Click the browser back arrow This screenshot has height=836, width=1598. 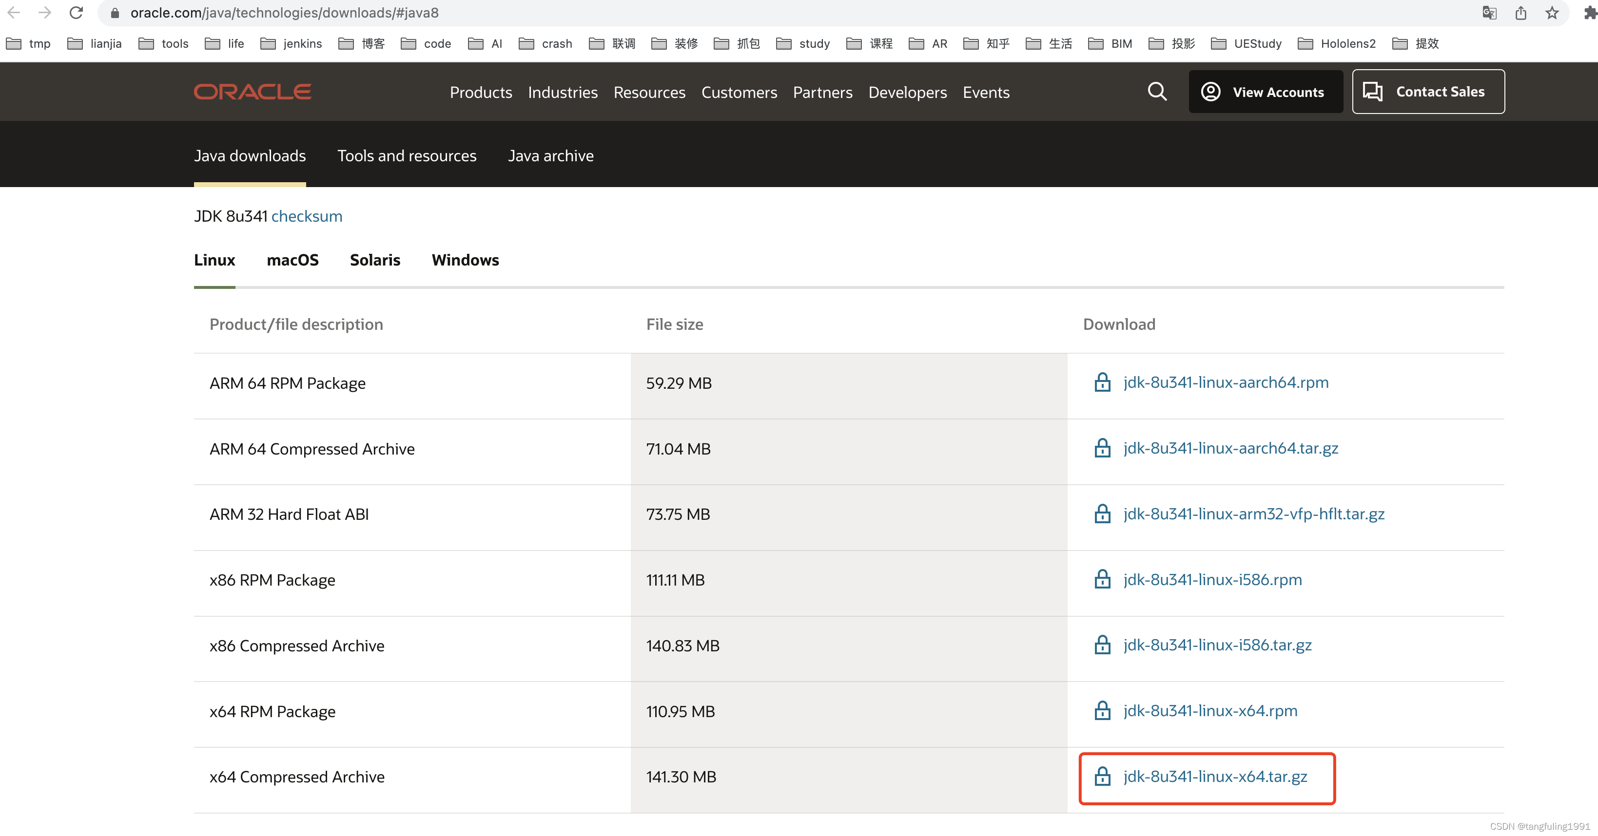14,12
